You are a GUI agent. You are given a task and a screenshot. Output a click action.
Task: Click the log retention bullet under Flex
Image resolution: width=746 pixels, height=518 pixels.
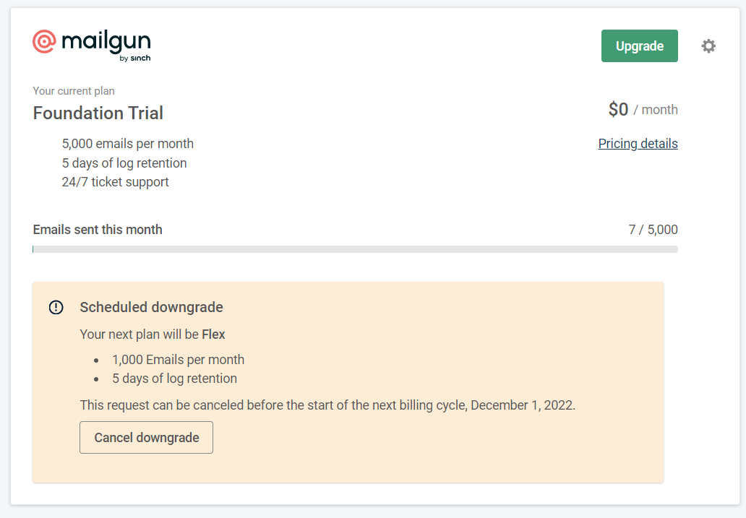[x=174, y=379]
